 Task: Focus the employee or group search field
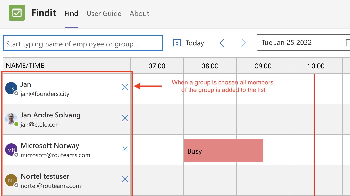pos(83,43)
